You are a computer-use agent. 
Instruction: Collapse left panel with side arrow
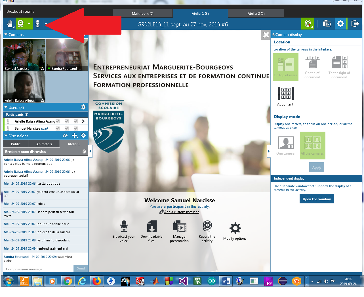coord(90,151)
